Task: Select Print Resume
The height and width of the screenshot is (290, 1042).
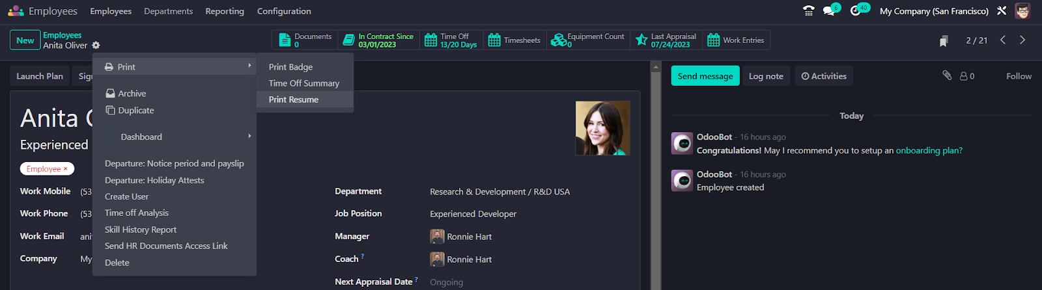Action: (x=305, y=99)
